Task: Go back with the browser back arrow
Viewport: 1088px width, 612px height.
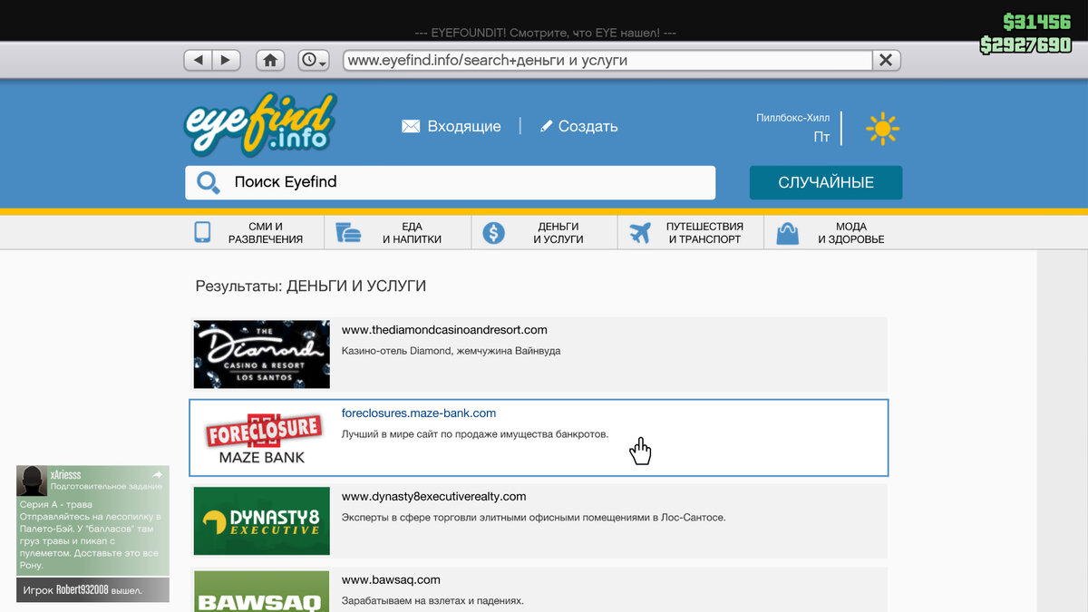Action: point(199,60)
